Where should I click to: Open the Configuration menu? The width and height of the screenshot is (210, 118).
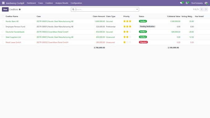[x=76, y=3]
